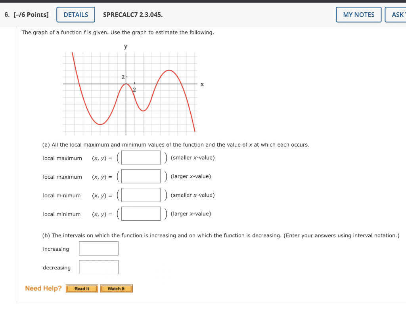Click the increasing label next to its box
Image resolution: width=406 pixels, height=313 pixels.
(x=56, y=249)
